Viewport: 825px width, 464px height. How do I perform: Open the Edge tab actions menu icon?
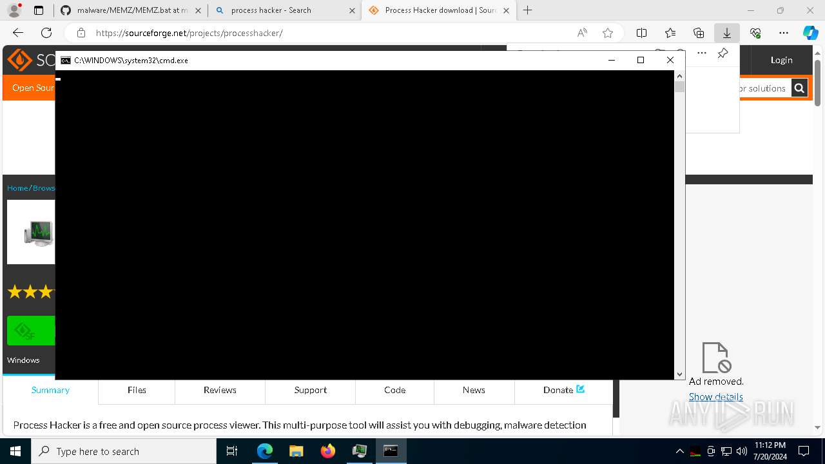click(39, 10)
